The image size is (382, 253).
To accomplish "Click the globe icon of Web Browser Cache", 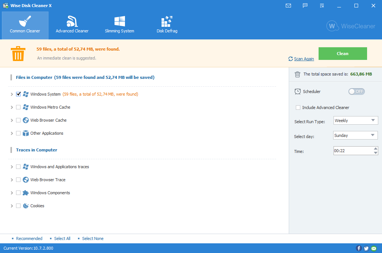I will tap(26, 120).
